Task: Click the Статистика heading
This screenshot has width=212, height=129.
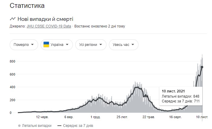Action: tap(27, 5)
